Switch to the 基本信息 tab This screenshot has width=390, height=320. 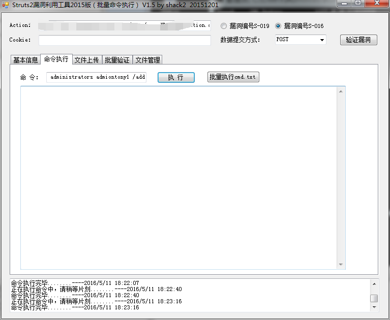[x=25, y=60]
